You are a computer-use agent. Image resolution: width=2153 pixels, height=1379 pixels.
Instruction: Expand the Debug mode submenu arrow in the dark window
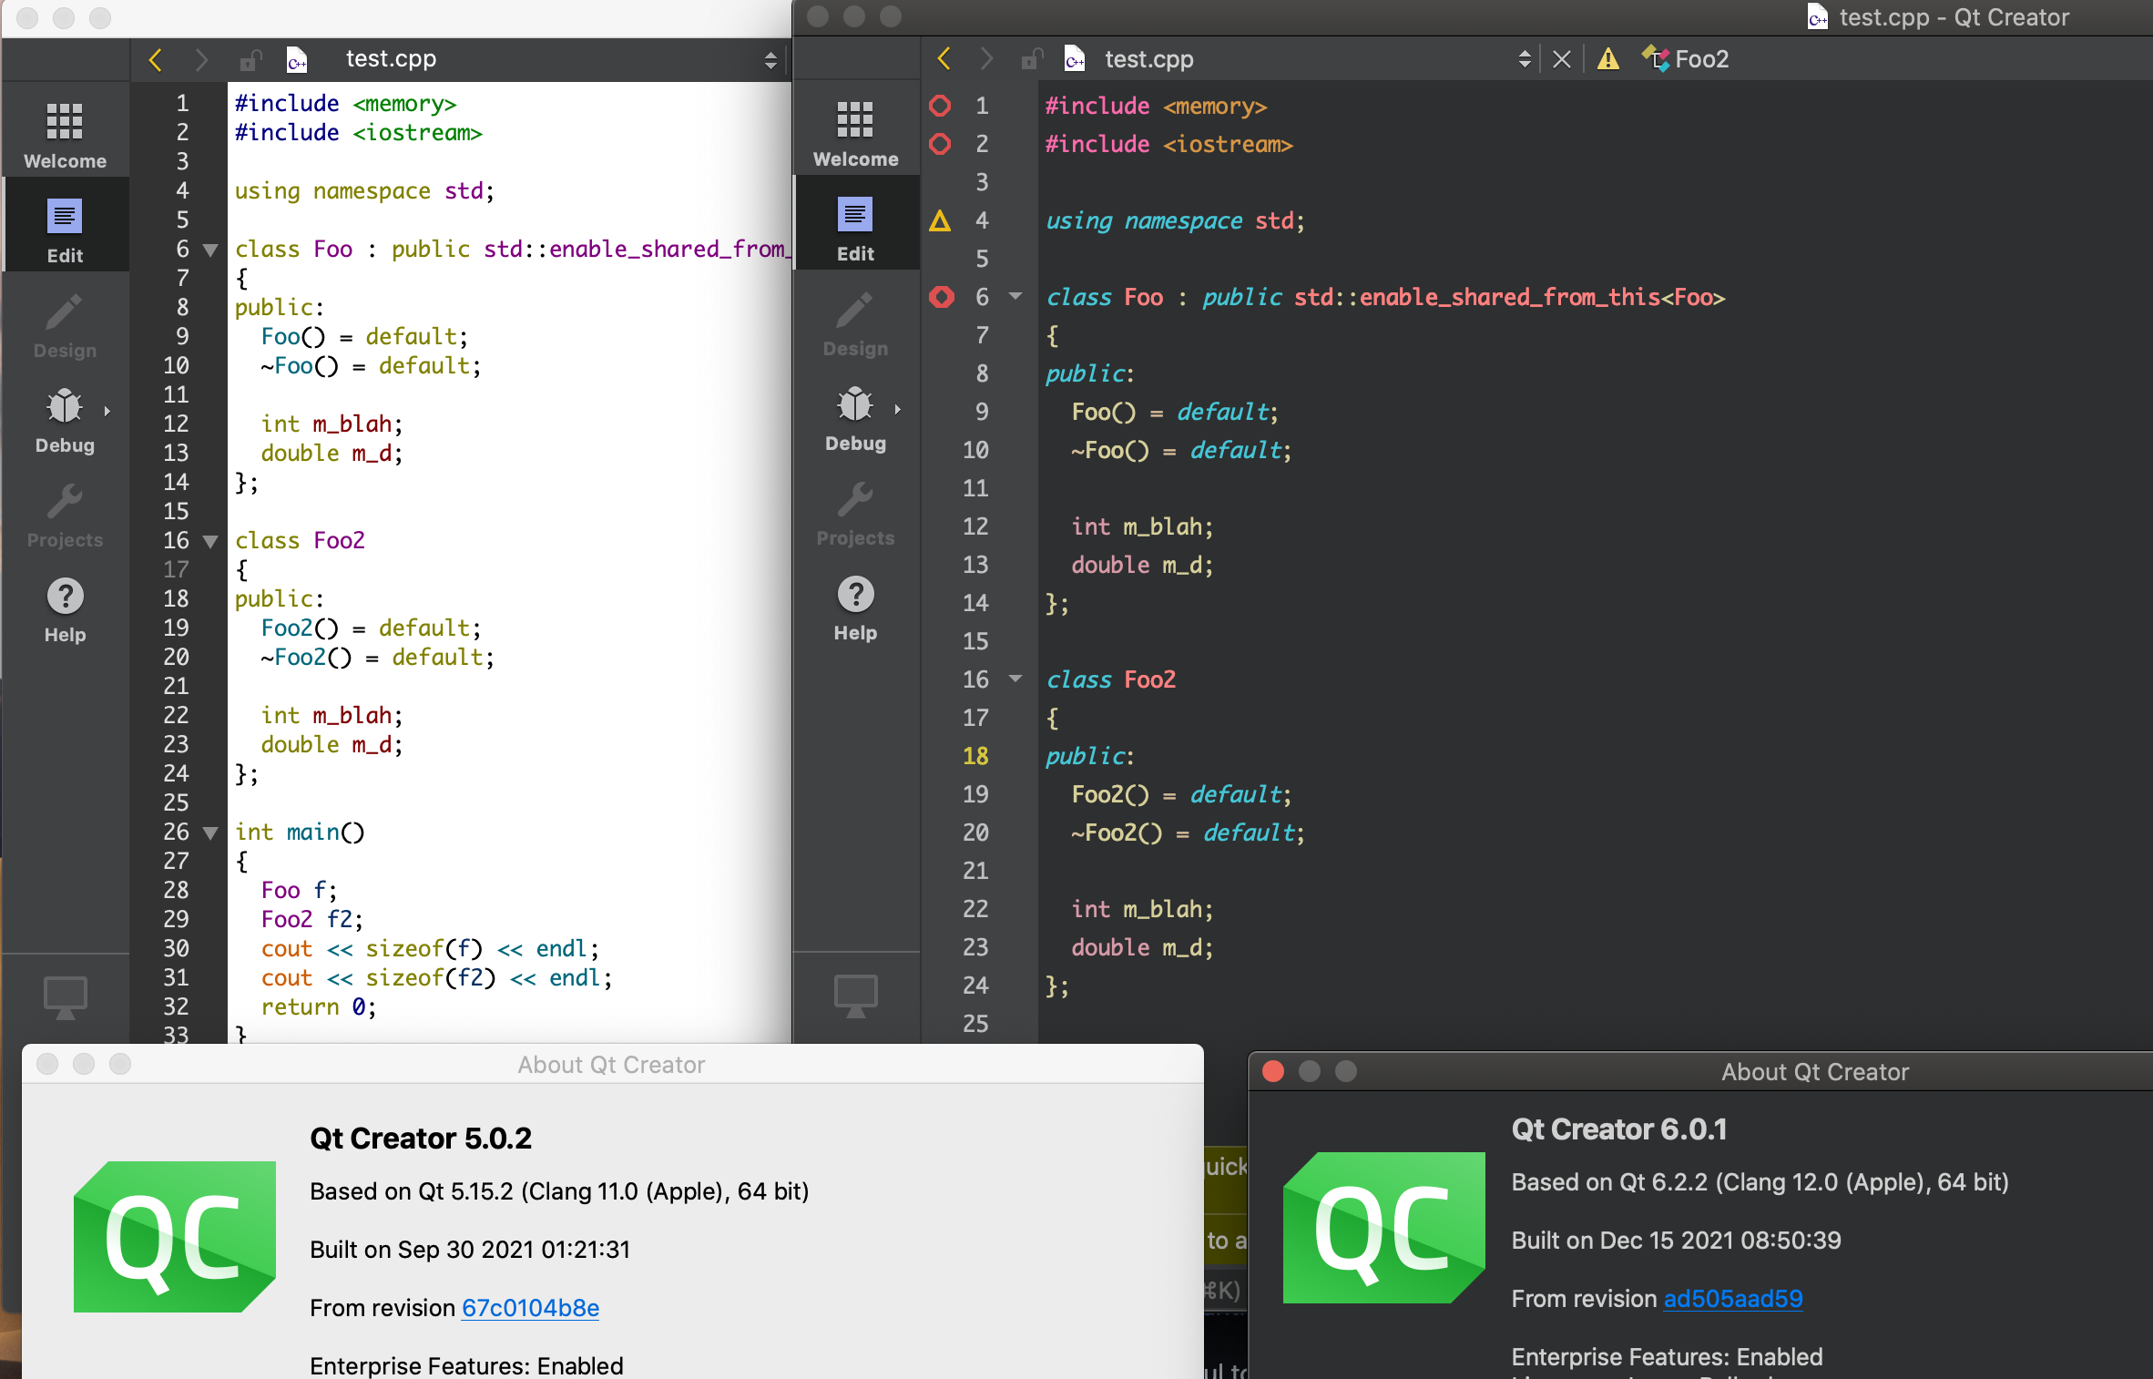click(x=898, y=409)
